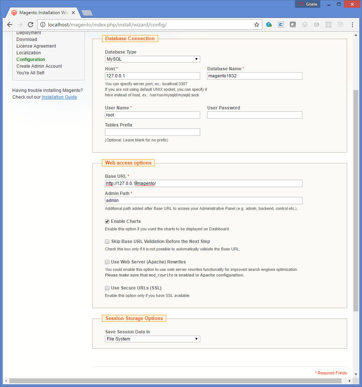Open the Chrome three-dot menu
Viewport: 362px width, 387px height.
352,25
